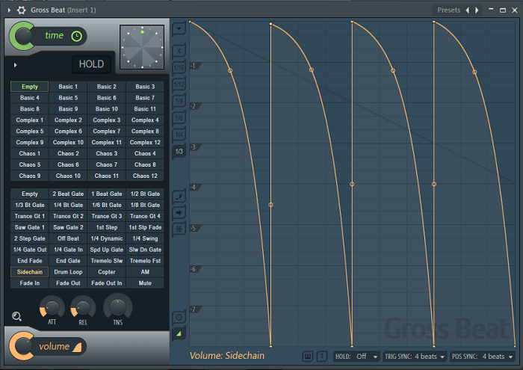Select the time slot Empty
Viewport: 523px width, 370px height.
pos(30,87)
